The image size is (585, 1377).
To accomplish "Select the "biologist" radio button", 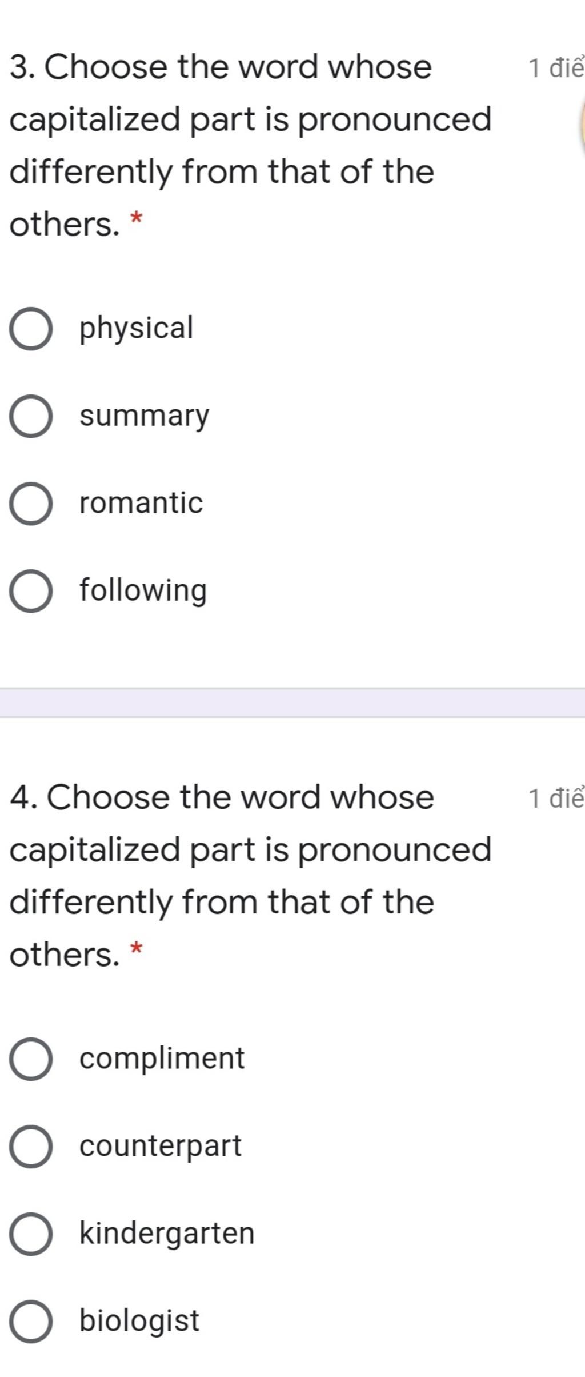I will [x=31, y=1322].
